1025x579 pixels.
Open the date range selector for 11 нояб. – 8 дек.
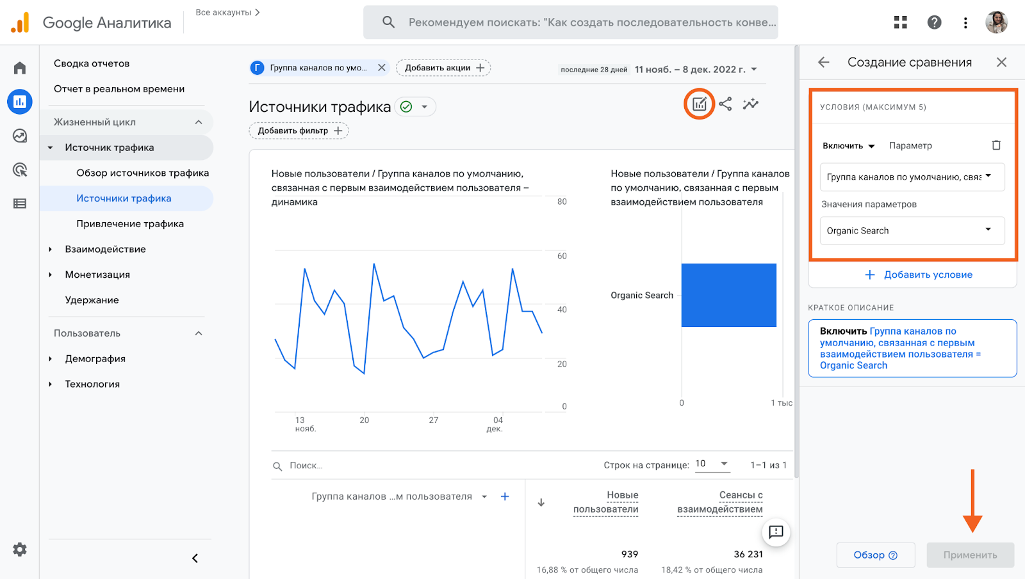point(695,69)
